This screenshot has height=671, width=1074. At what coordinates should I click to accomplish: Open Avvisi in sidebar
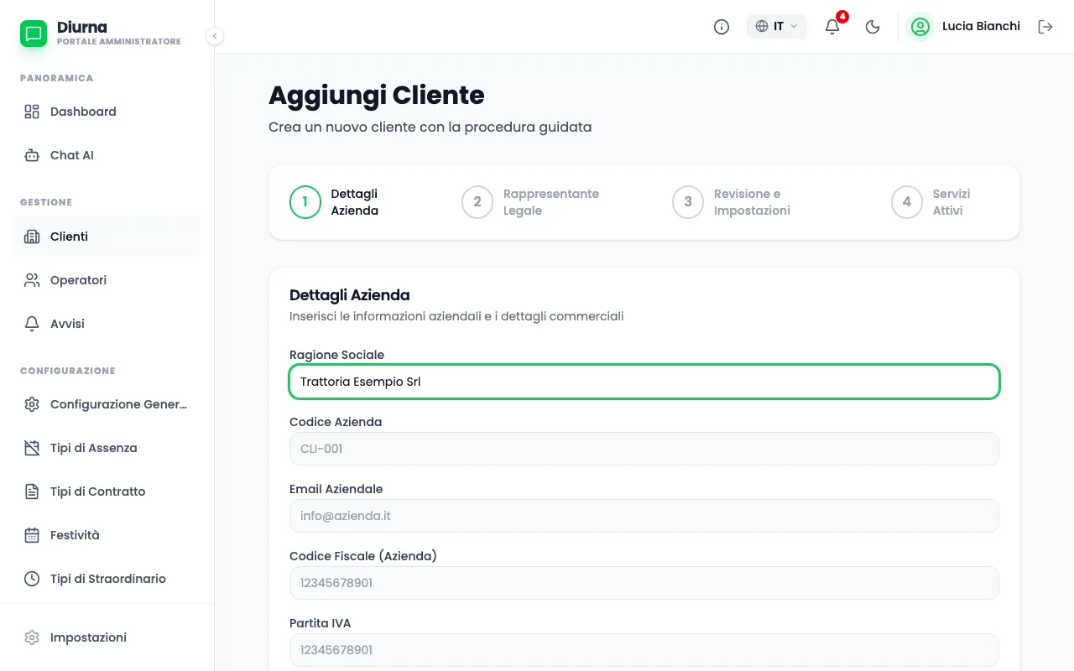[107, 324]
